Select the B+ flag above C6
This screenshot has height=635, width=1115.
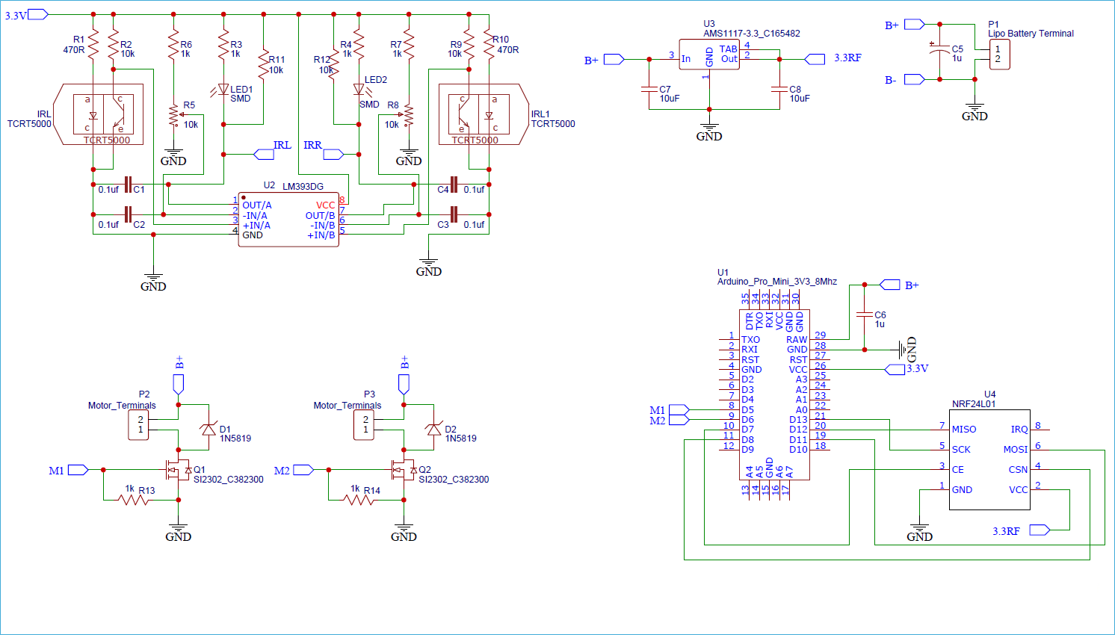(890, 285)
